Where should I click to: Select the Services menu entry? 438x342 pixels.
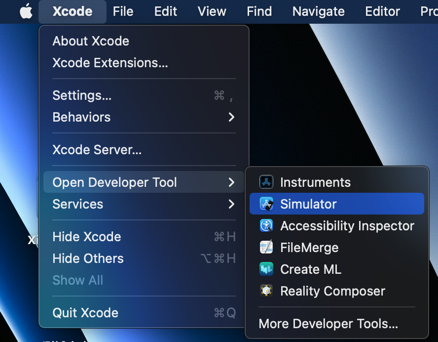[x=144, y=204]
